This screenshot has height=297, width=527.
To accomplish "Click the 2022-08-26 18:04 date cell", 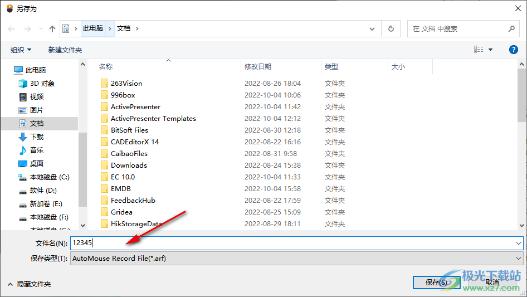I will click(272, 84).
